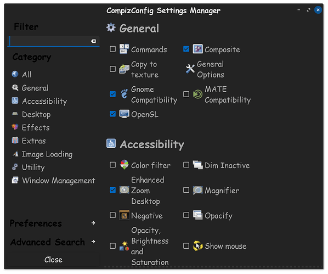
Task: Enable the MATE Compatibility checkbox
Action: 186,94
